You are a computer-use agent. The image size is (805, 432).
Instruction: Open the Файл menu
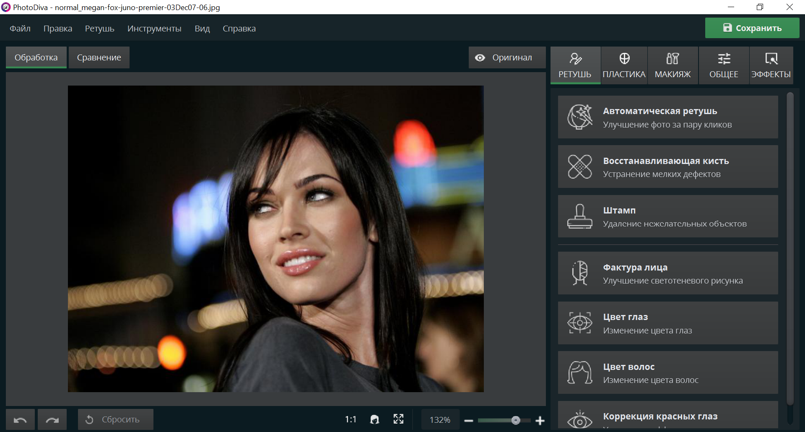tap(20, 29)
